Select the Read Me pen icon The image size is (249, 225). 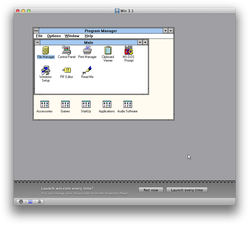pos(87,70)
